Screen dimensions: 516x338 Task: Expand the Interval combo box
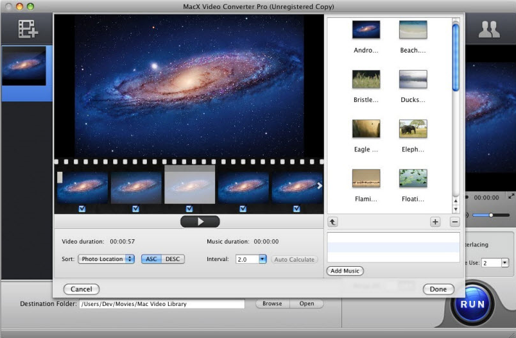(262, 259)
